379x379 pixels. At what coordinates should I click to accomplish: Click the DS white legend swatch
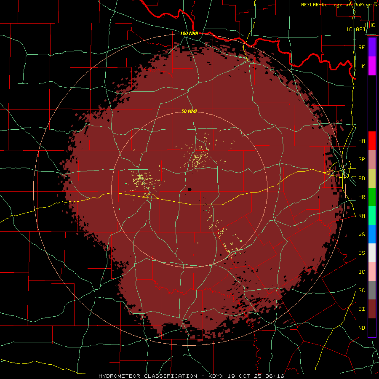click(x=372, y=253)
